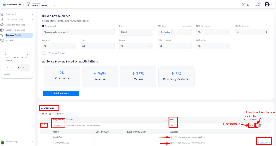Open Customer Experience in sidebar
Image resolution: width=276 pixels, height=146 pixels.
coord(15,30)
